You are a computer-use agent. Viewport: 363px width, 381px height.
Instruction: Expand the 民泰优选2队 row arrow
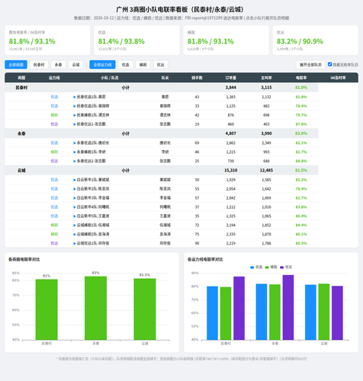coord(75,106)
